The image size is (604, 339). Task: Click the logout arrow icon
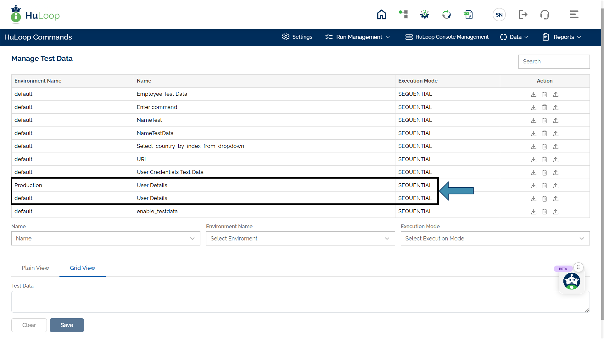523,14
